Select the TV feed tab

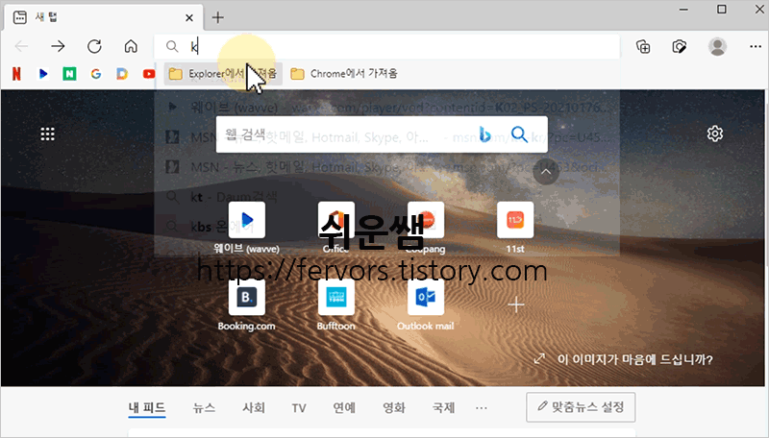point(299,407)
